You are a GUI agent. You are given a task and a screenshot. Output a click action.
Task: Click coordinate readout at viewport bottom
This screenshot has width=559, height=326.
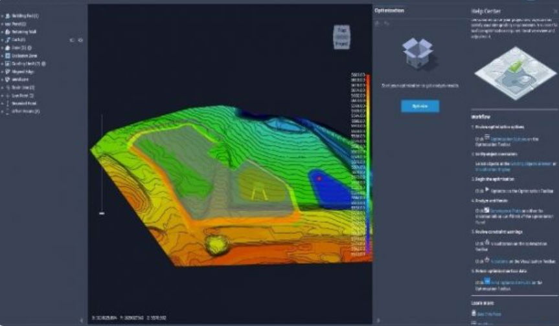tap(129, 318)
